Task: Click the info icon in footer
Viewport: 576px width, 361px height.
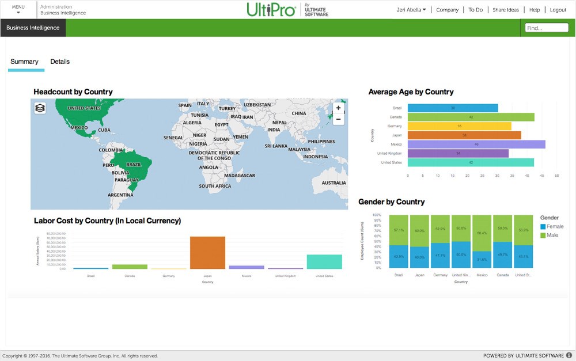Action: pos(569,356)
